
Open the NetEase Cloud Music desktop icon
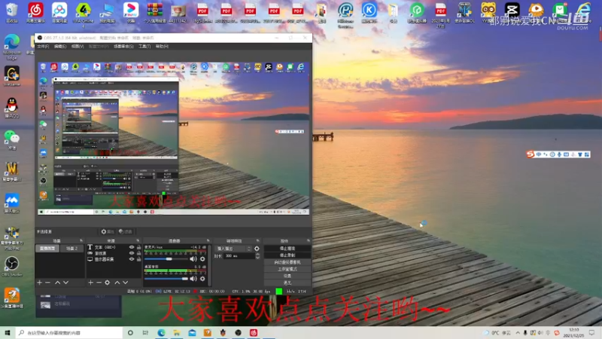tap(35, 13)
